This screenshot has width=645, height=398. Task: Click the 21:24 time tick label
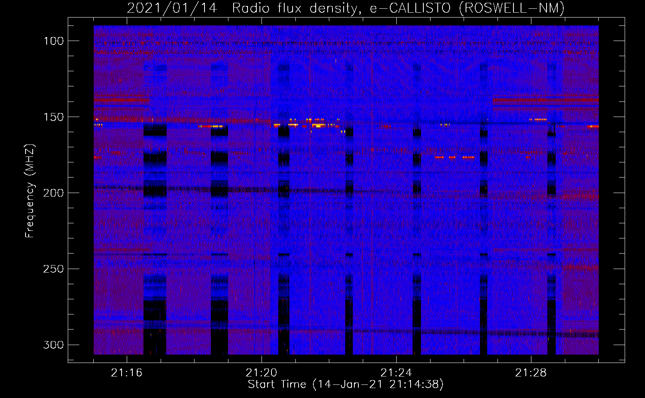[x=396, y=373]
